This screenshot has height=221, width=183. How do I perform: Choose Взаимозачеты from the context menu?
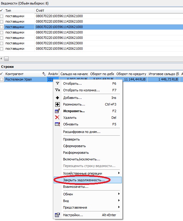(x=76, y=187)
